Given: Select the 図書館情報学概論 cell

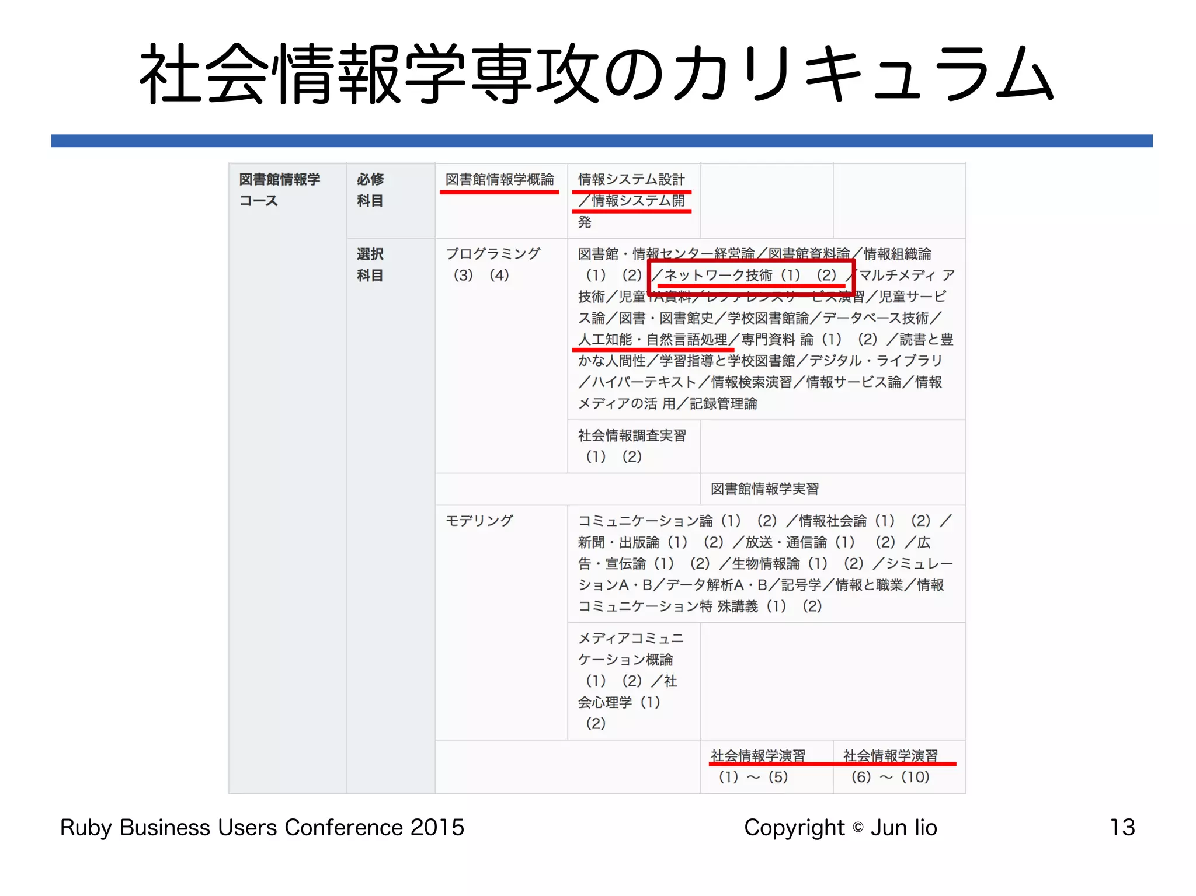Looking at the screenshot, I should coord(501,201).
